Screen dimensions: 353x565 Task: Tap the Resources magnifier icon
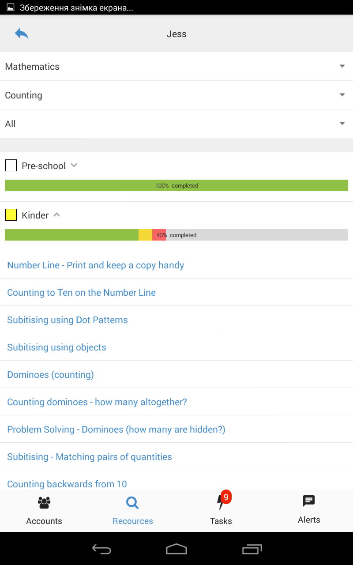[132, 502]
